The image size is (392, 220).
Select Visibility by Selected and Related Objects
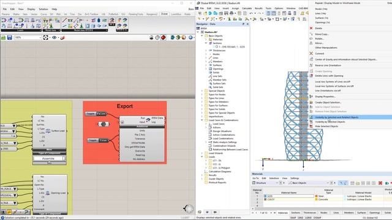336,117
